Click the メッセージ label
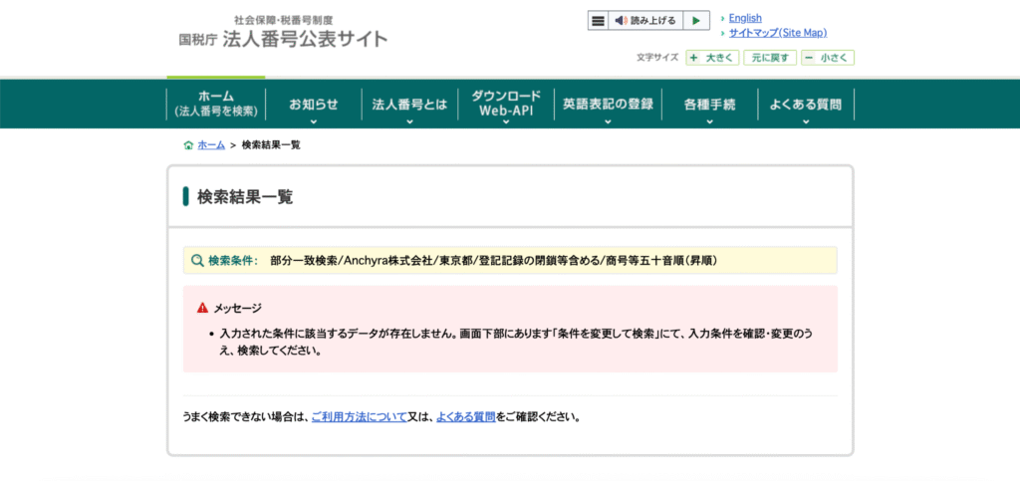This screenshot has width=1020, height=481. coord(237,308)
